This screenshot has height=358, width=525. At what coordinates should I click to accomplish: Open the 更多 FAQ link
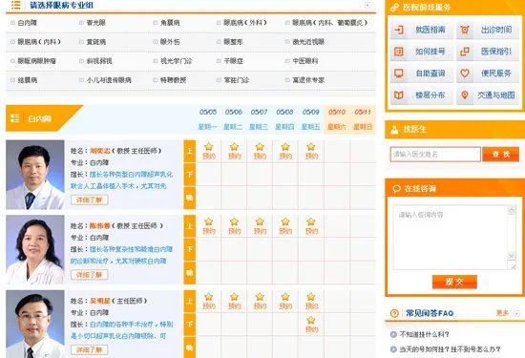(x=502, y=313)
